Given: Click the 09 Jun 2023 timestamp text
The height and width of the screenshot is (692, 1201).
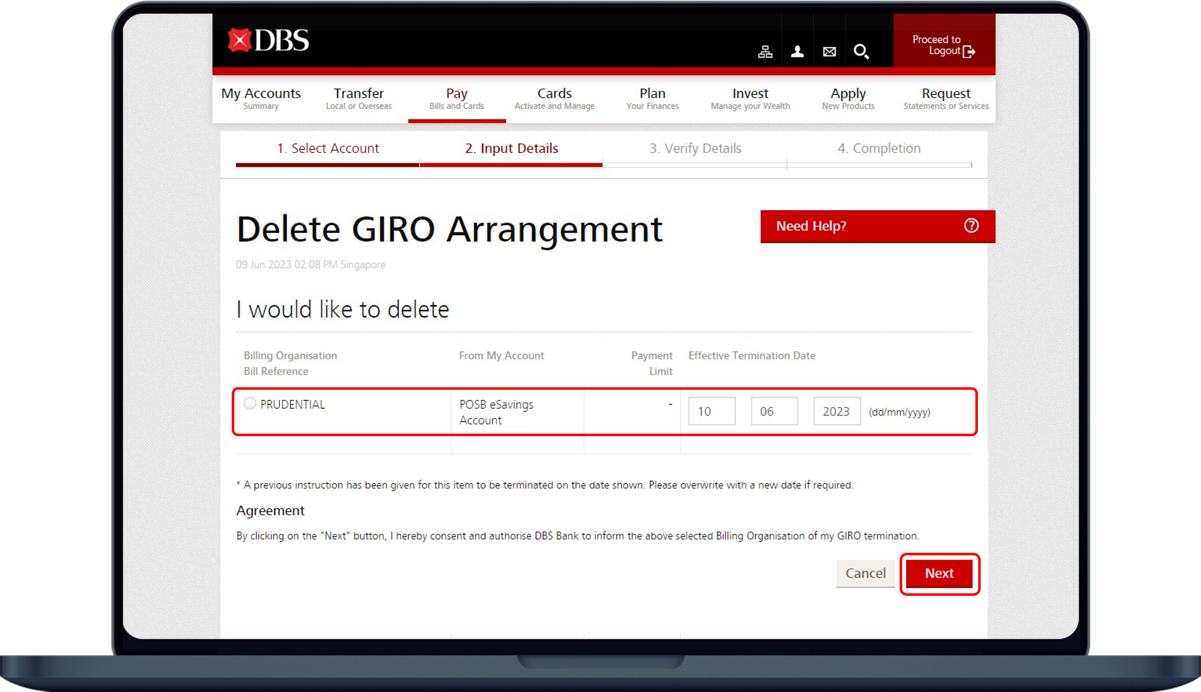Looking at the screenshot, I should (x=311, y=265).
